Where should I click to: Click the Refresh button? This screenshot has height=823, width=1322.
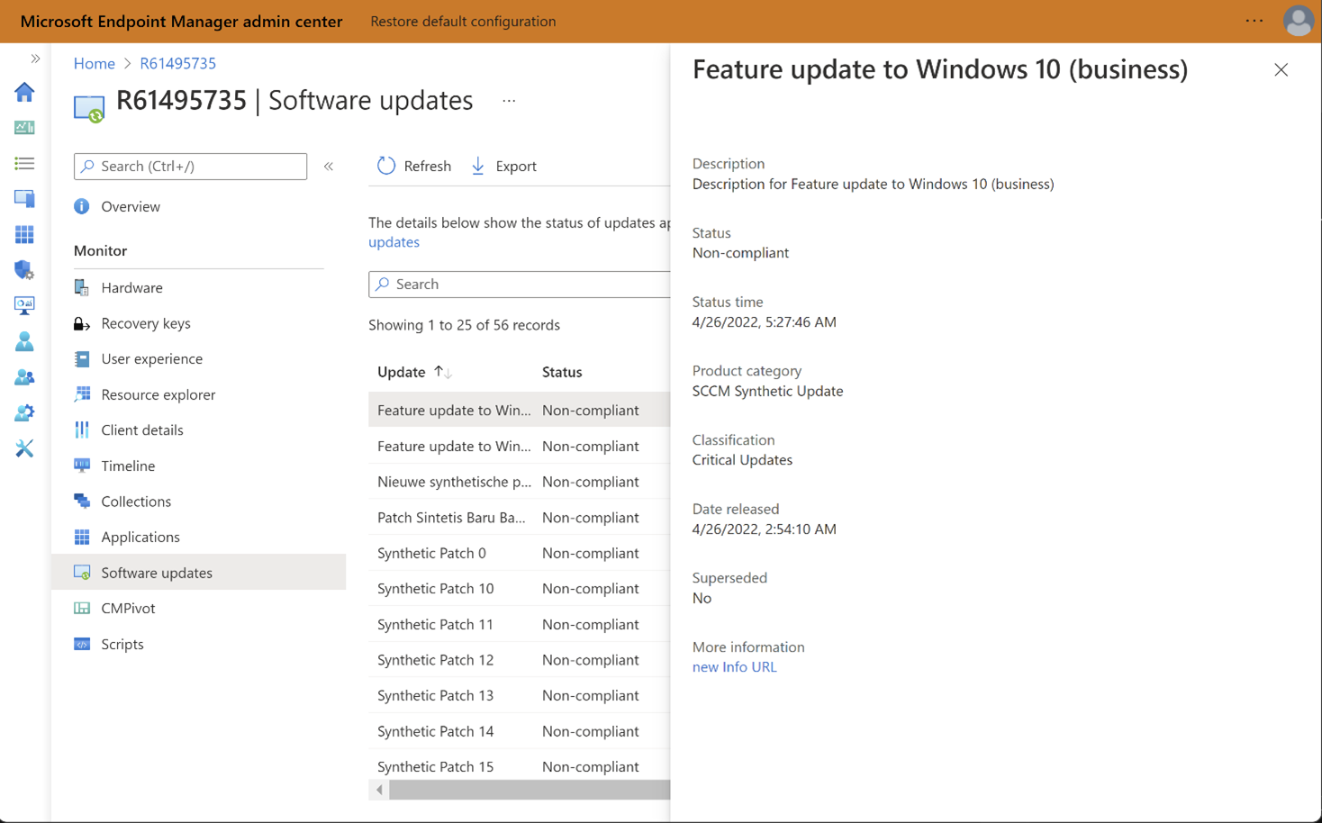[x=414, y=166]
